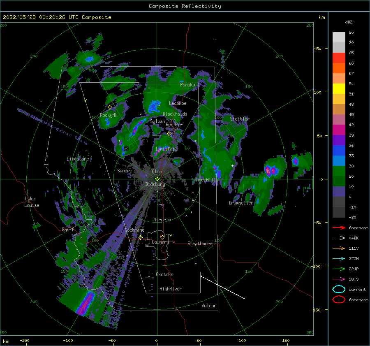Image resolution: width=370 pixels, height=346 pixels.
Task: Click the yellow diamond marker above Calgary
Action: 162,237
